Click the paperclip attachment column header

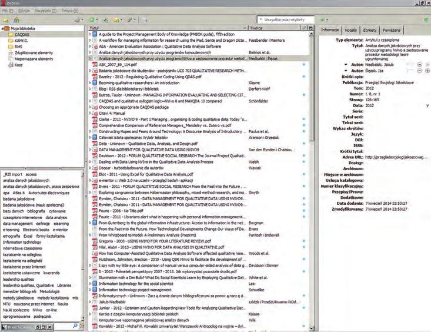(x=304, y=28)
